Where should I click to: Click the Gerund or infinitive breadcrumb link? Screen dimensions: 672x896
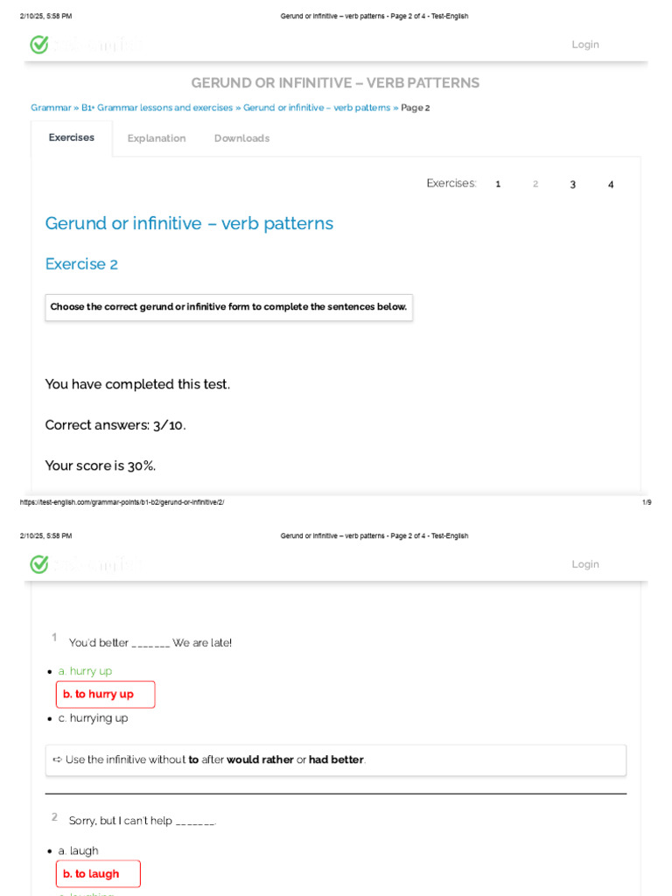[317, 108]
